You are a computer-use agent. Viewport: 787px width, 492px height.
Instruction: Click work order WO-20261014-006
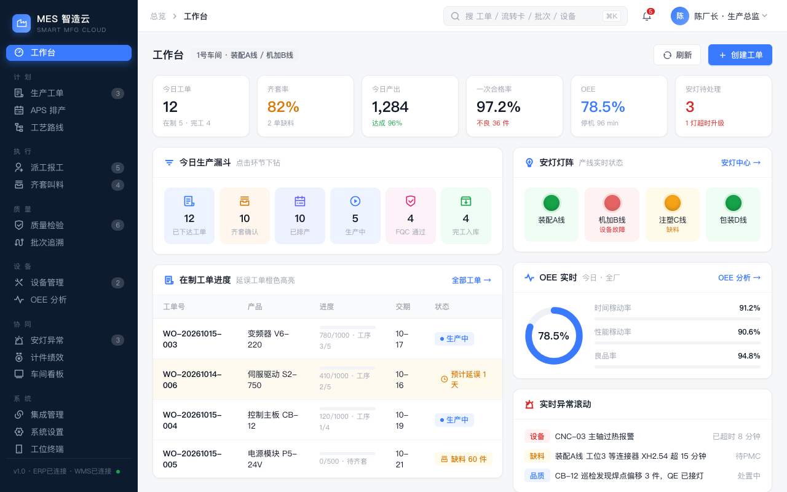tap(192, 379)
